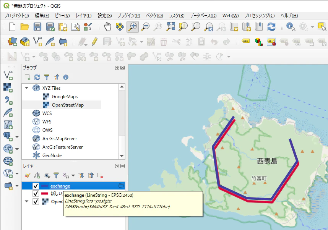This screenshot has width=328, height=230.
Task: Open a project with the folder icon
Action: point(25,27)
